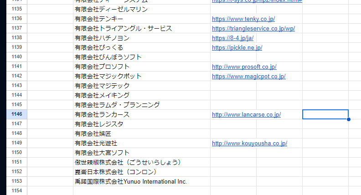Click cell 有限会社娯匠
The height and width of the screenshot is (195, 361).
(142, 134)
